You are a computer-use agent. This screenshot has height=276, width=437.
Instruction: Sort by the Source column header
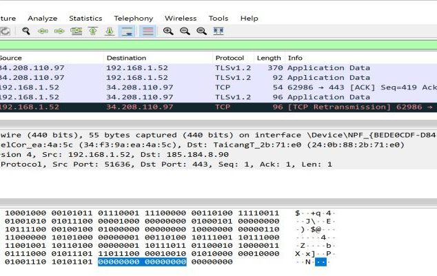(x=10, y=58)
